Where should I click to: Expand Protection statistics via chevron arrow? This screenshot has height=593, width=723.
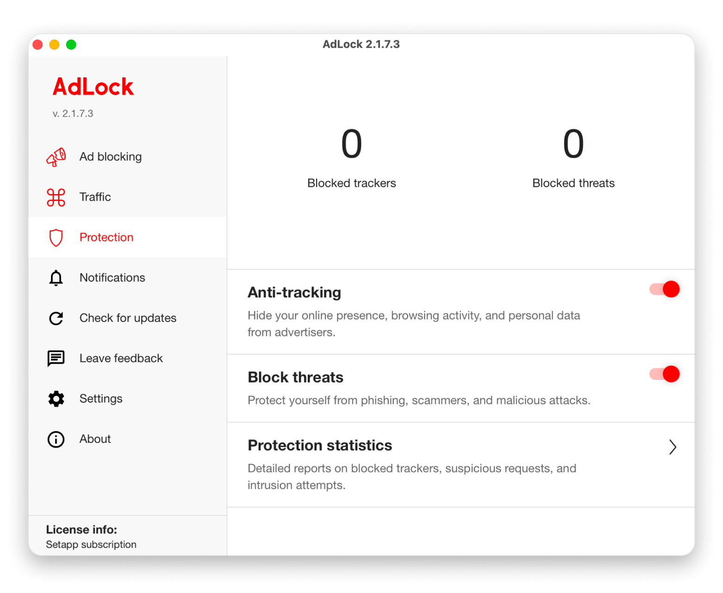pyautogui.click(x=672, y=447)
